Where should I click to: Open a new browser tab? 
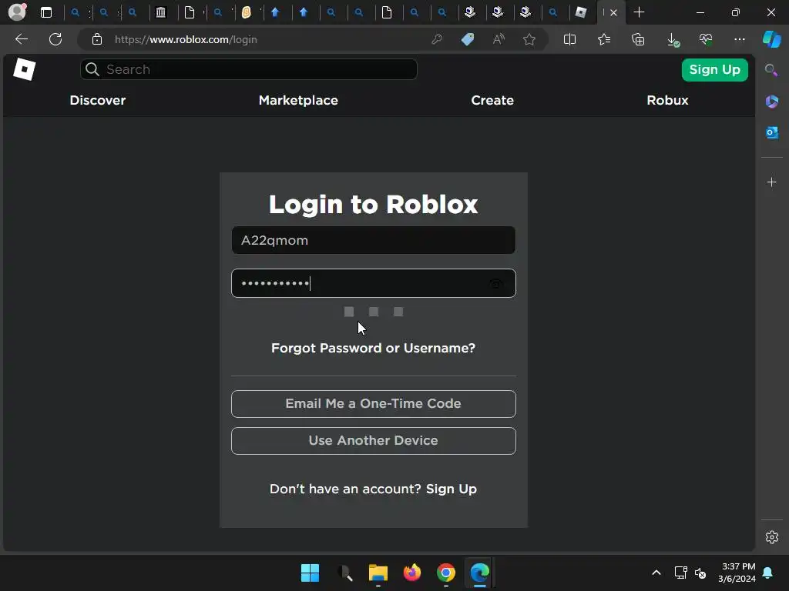coord(639,12)
